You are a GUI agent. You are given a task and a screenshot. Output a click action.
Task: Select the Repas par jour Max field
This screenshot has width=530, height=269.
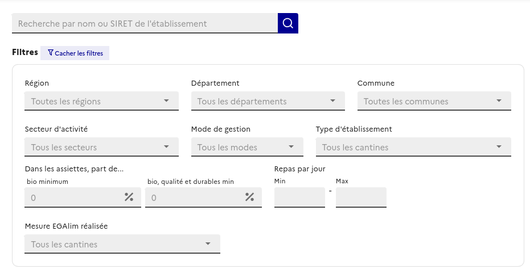(361, 197)
